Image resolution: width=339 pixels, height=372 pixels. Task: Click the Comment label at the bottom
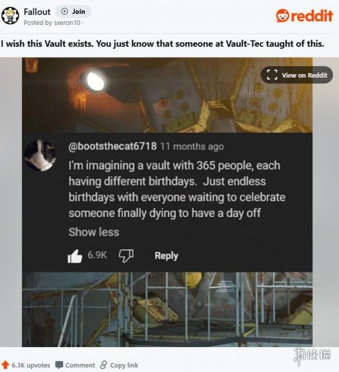point(80,366)
